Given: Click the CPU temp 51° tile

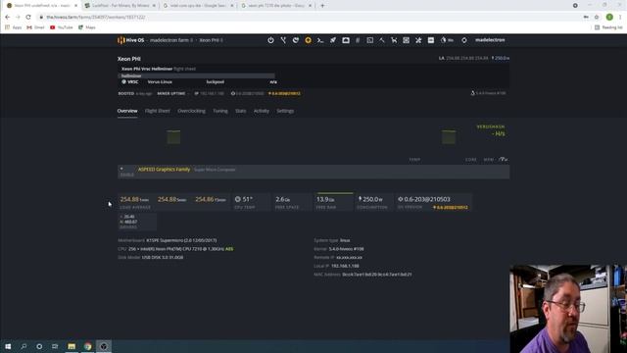Looking at the screenshot, I should coord(251,203).
